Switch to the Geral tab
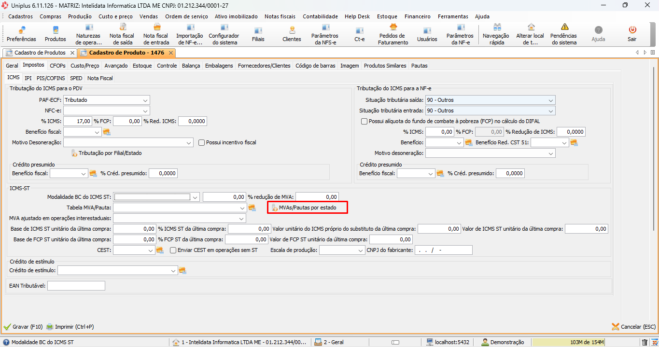 (12, 66)
